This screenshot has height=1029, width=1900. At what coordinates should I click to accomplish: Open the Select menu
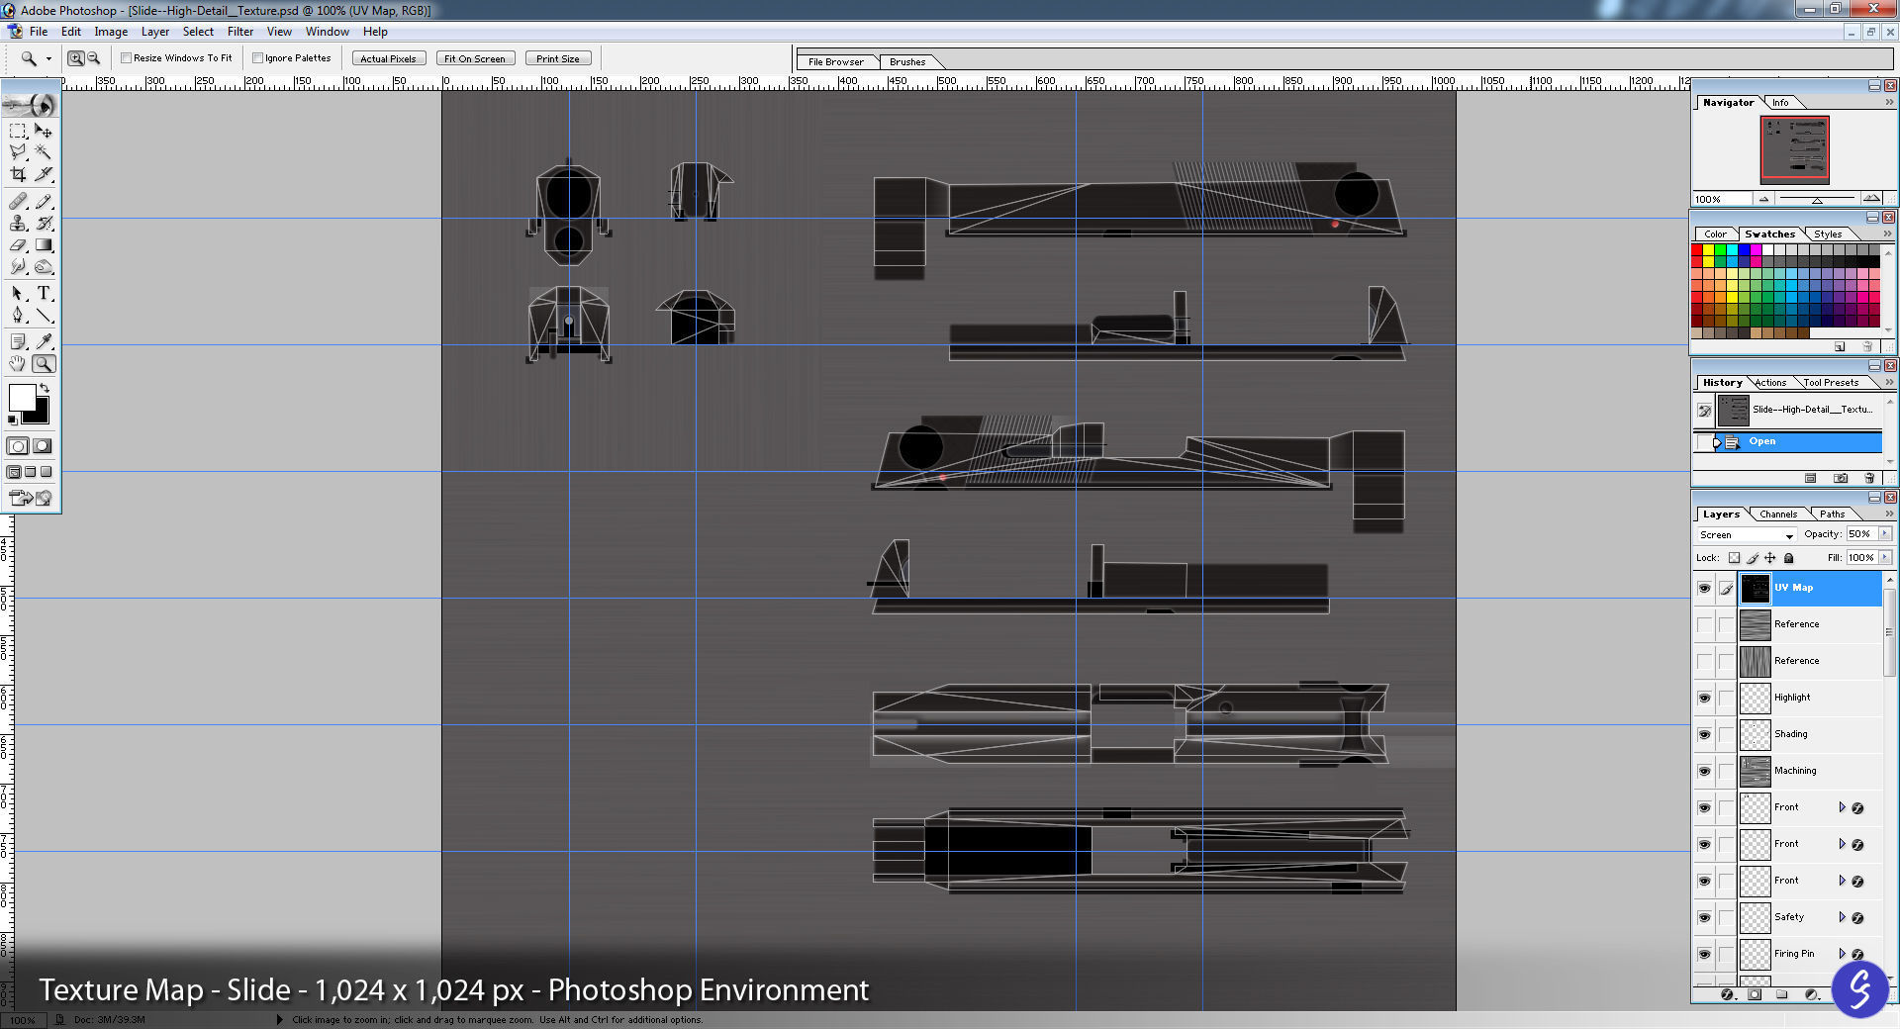point(198,32)
